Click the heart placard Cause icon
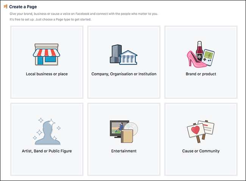Image resolution: width=246 pixels, height=181 pixels. pos(201,131)
